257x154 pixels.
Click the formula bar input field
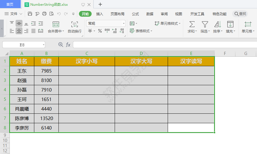165,45
